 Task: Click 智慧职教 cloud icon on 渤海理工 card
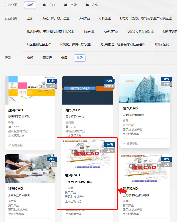point(10,145)
